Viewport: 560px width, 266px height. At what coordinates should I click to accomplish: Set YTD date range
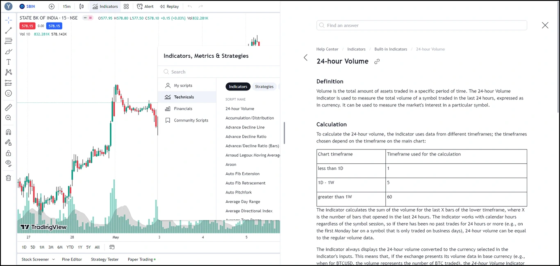70,247
